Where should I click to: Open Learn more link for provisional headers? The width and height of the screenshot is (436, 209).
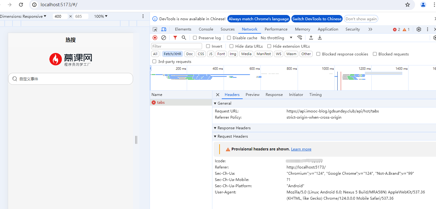pos(301,149)
